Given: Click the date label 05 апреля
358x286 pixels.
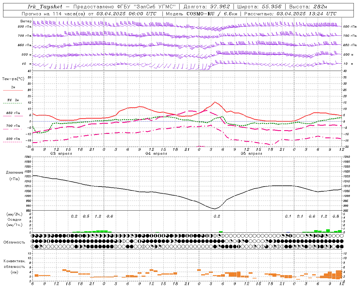Looking at the screenshot, I should (251, 154).
